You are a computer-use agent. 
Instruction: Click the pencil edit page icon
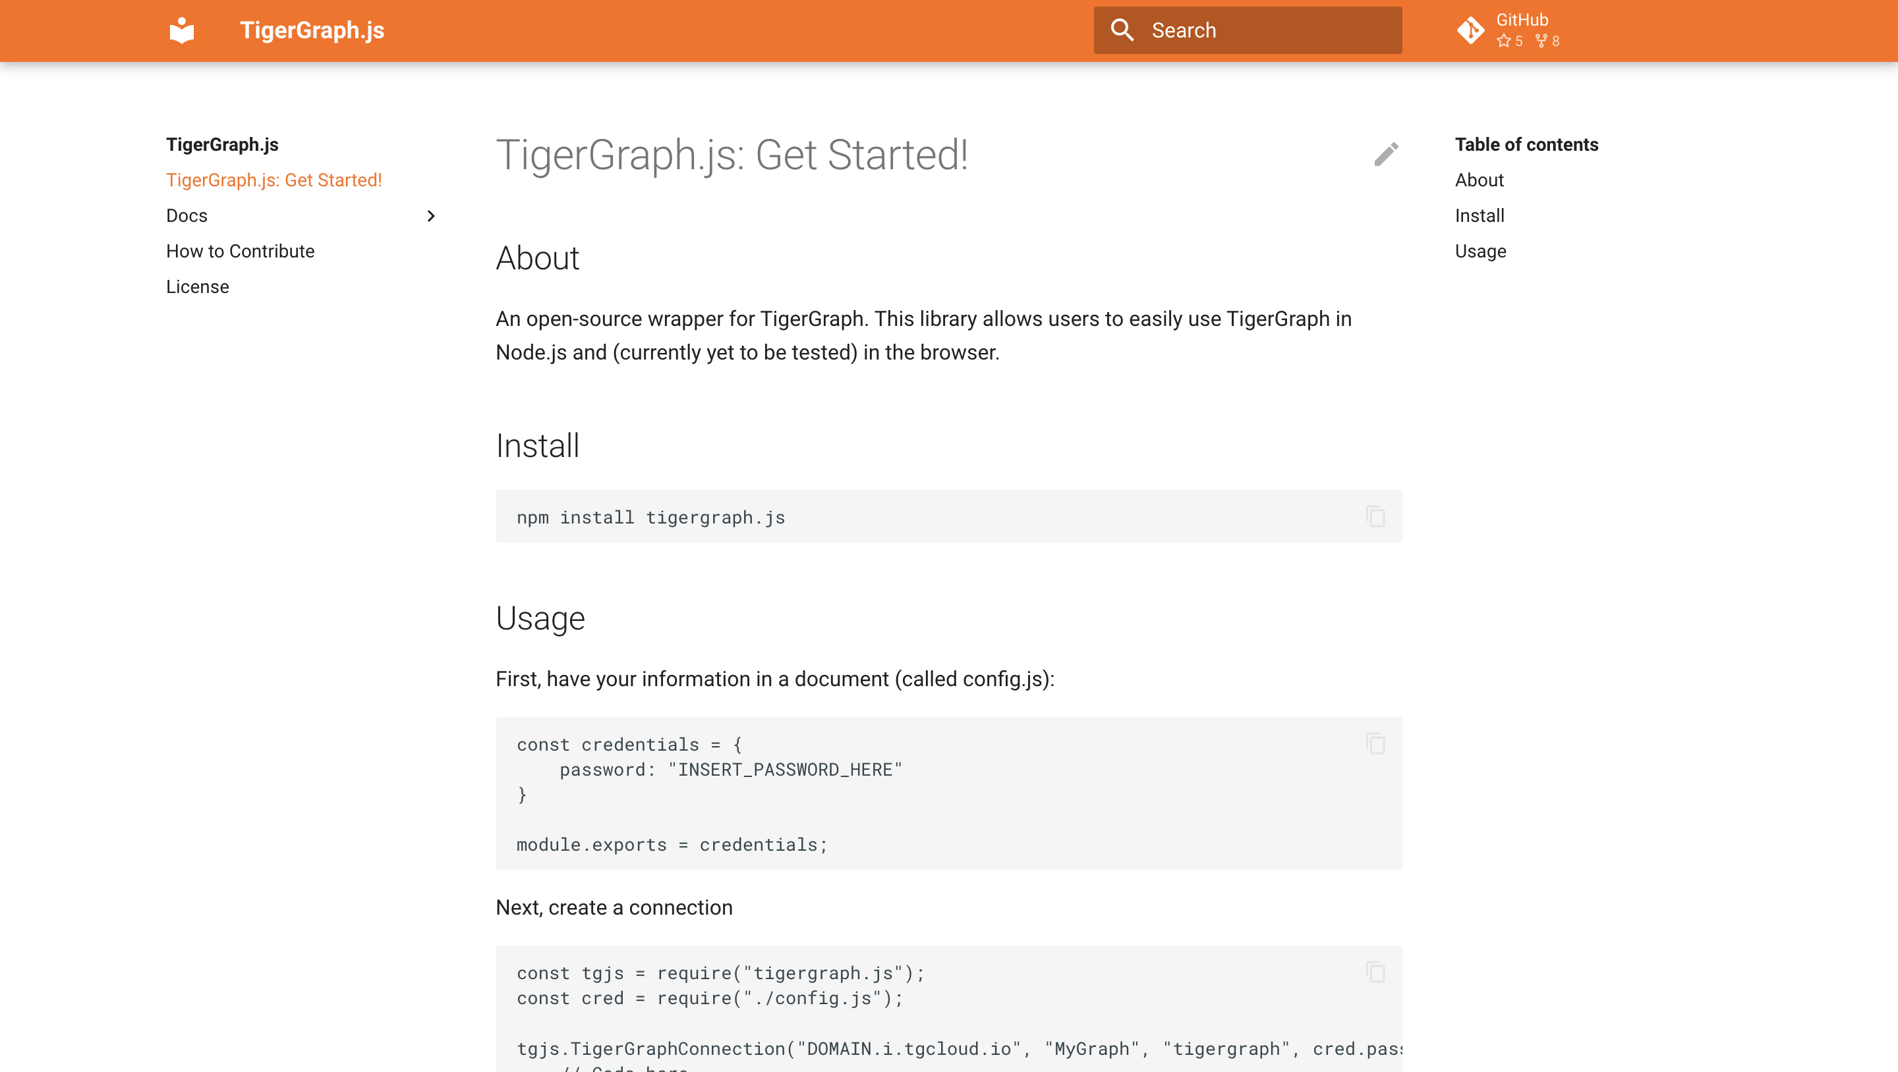click(1386, 154)
